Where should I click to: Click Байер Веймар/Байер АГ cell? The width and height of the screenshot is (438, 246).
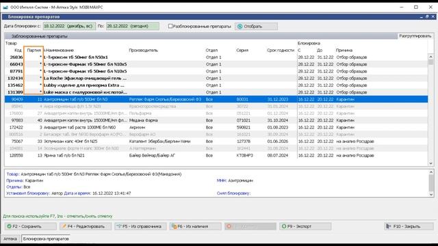pyautogui.click(x=152, y=155)
